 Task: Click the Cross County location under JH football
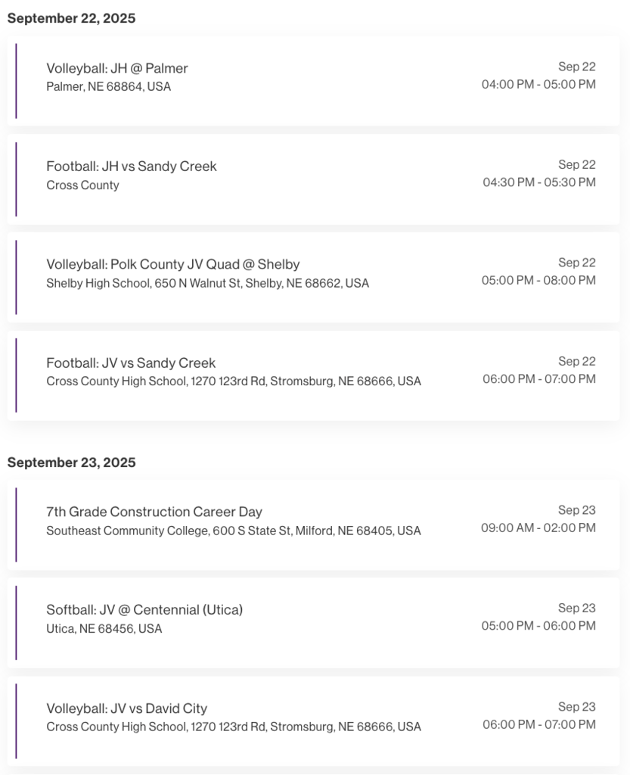tap(82, 185)
